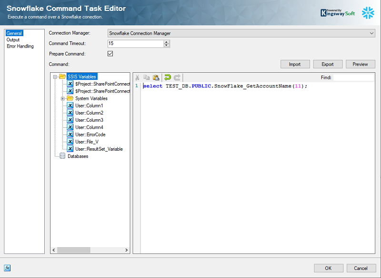Select the User::ErrorCode variable
Viewport: 381px width, 278px height.
[90, 135]
